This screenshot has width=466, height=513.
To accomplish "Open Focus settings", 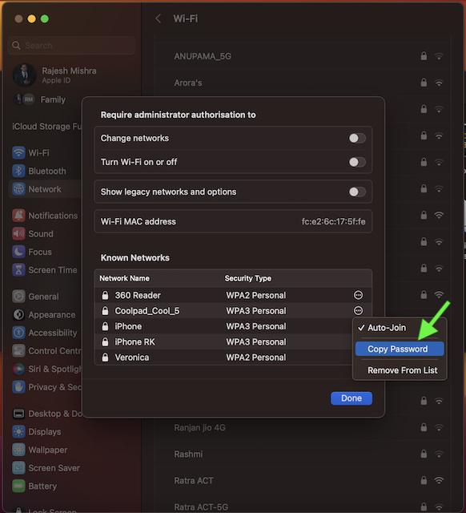I will click(32, 252).
